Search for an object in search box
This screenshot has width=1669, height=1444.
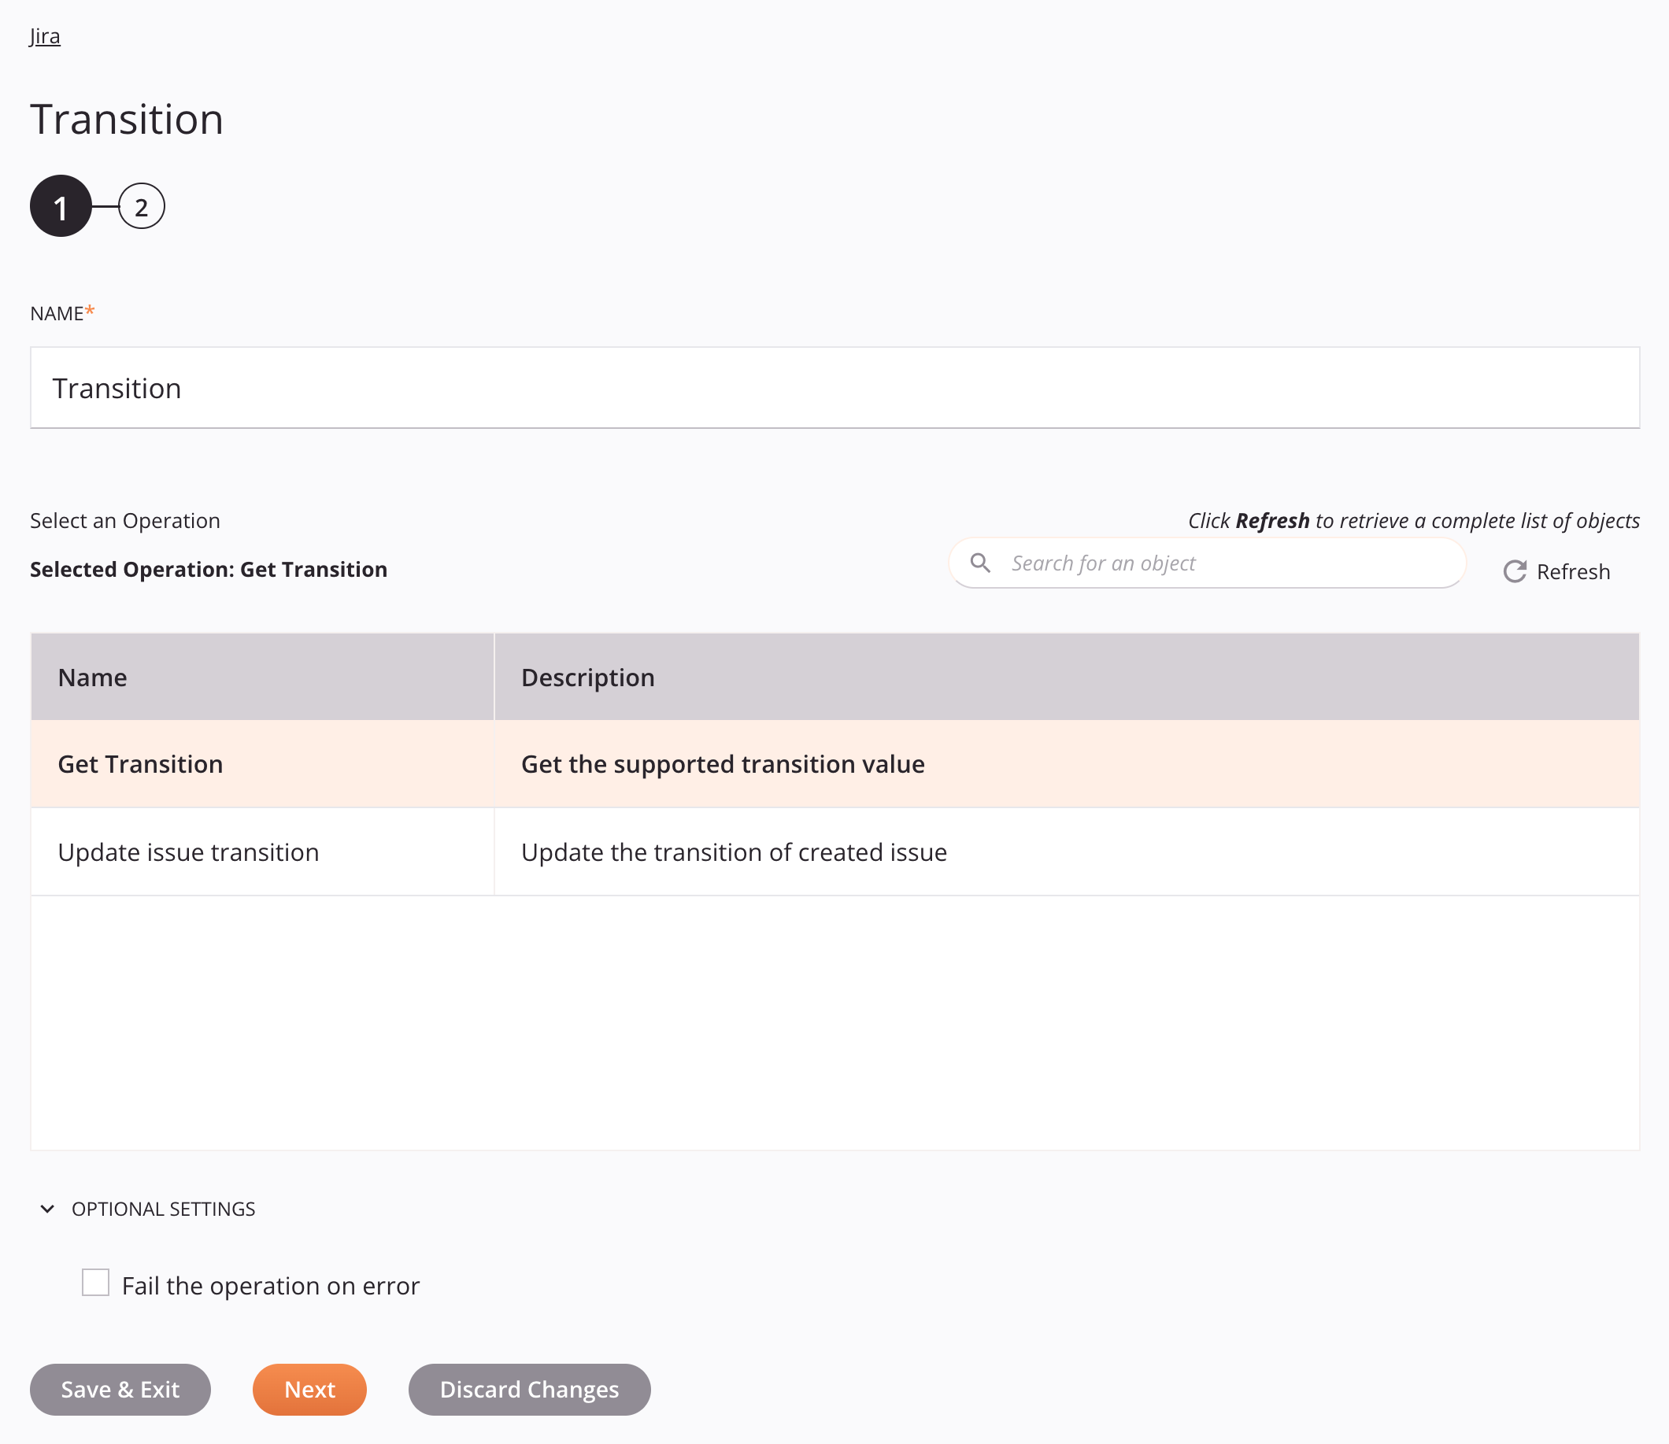[1230, 563]
